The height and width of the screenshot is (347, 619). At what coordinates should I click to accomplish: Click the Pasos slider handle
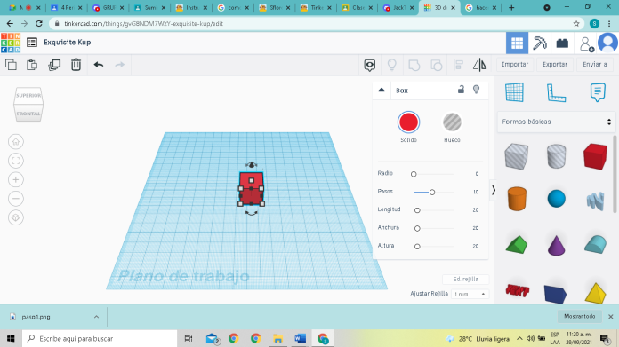432,192
